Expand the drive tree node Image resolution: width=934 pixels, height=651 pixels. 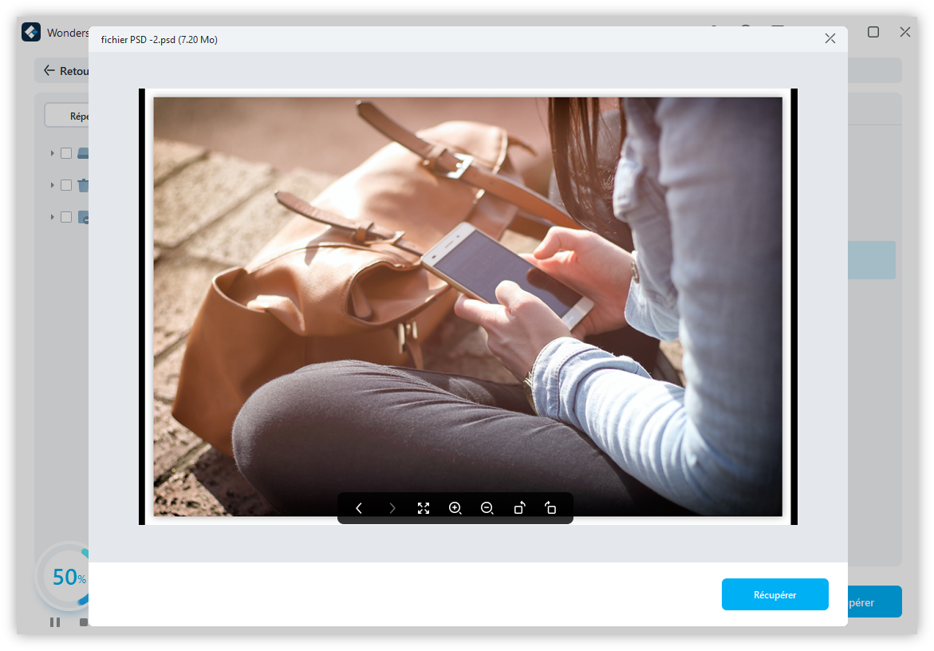(53, 153)
